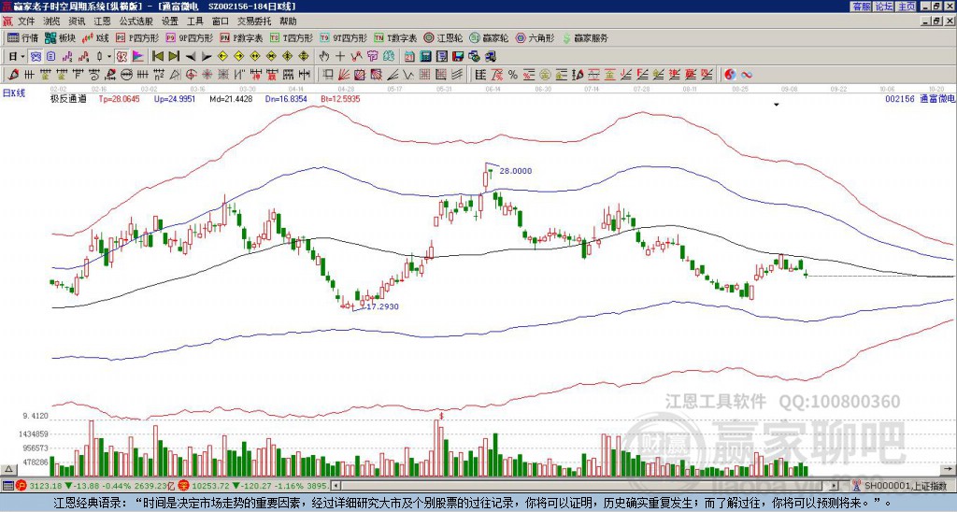Click the pencil drawing tool icon
The image size is (957, 512).
13,75
